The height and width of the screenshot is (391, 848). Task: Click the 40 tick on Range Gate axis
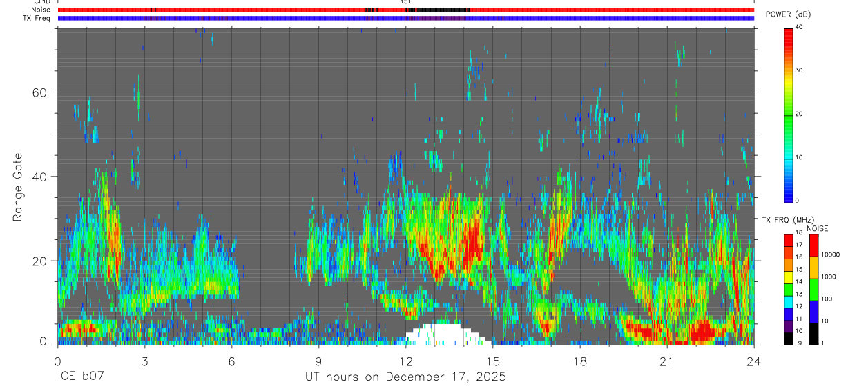coord(39,177)
